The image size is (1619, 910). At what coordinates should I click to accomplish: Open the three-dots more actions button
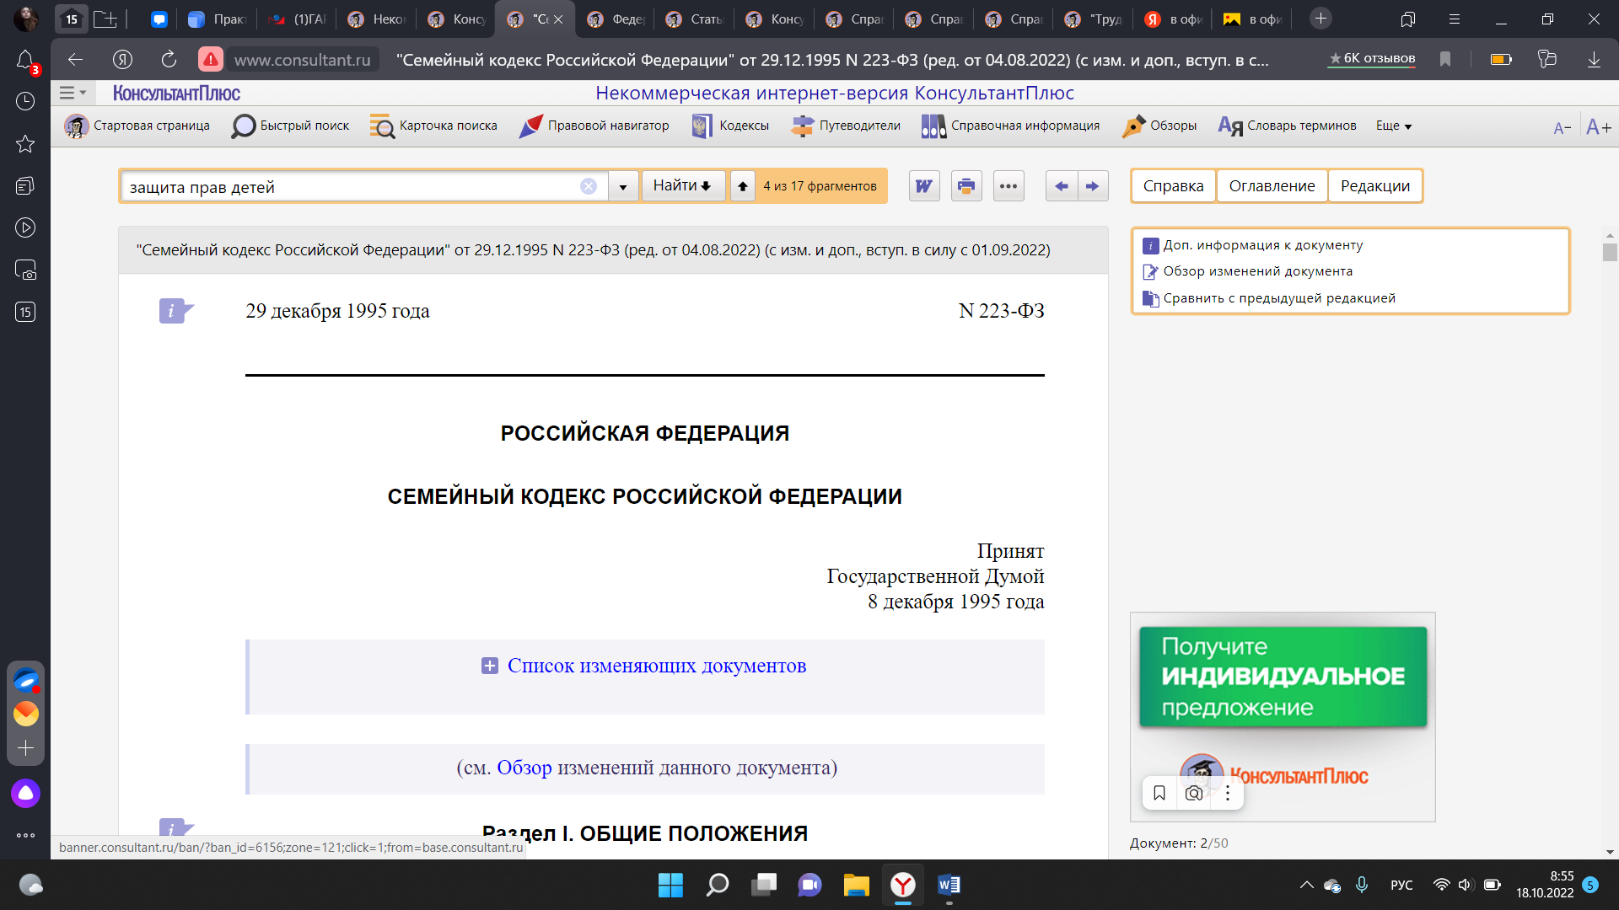1009,186
